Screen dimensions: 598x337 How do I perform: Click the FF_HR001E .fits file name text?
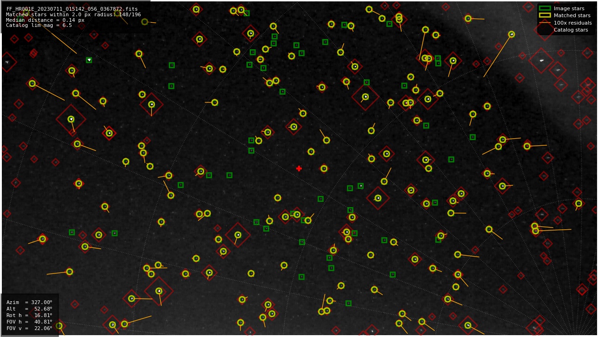[72, 9]
